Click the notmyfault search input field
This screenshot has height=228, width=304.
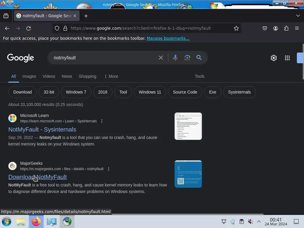(x=105, y=58)
